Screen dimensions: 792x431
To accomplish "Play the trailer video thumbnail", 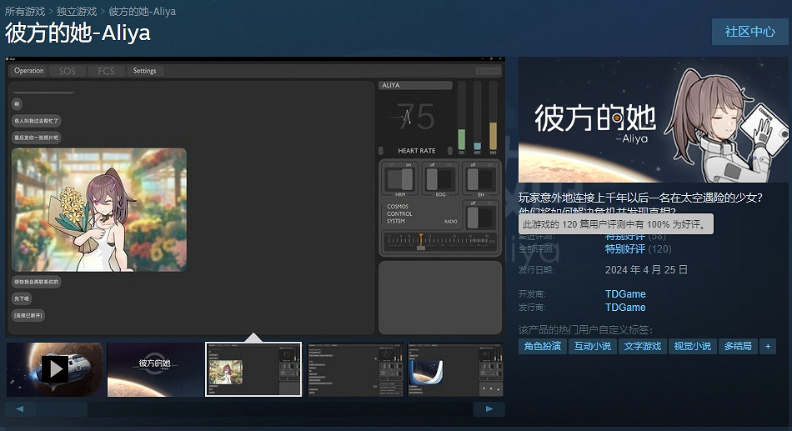I will 55,369.
